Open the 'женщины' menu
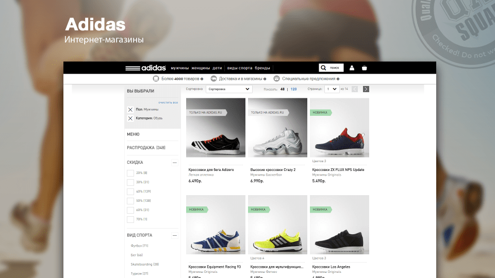Image resolution: width=495 pixels, height=278 pixels. (201, 68)
